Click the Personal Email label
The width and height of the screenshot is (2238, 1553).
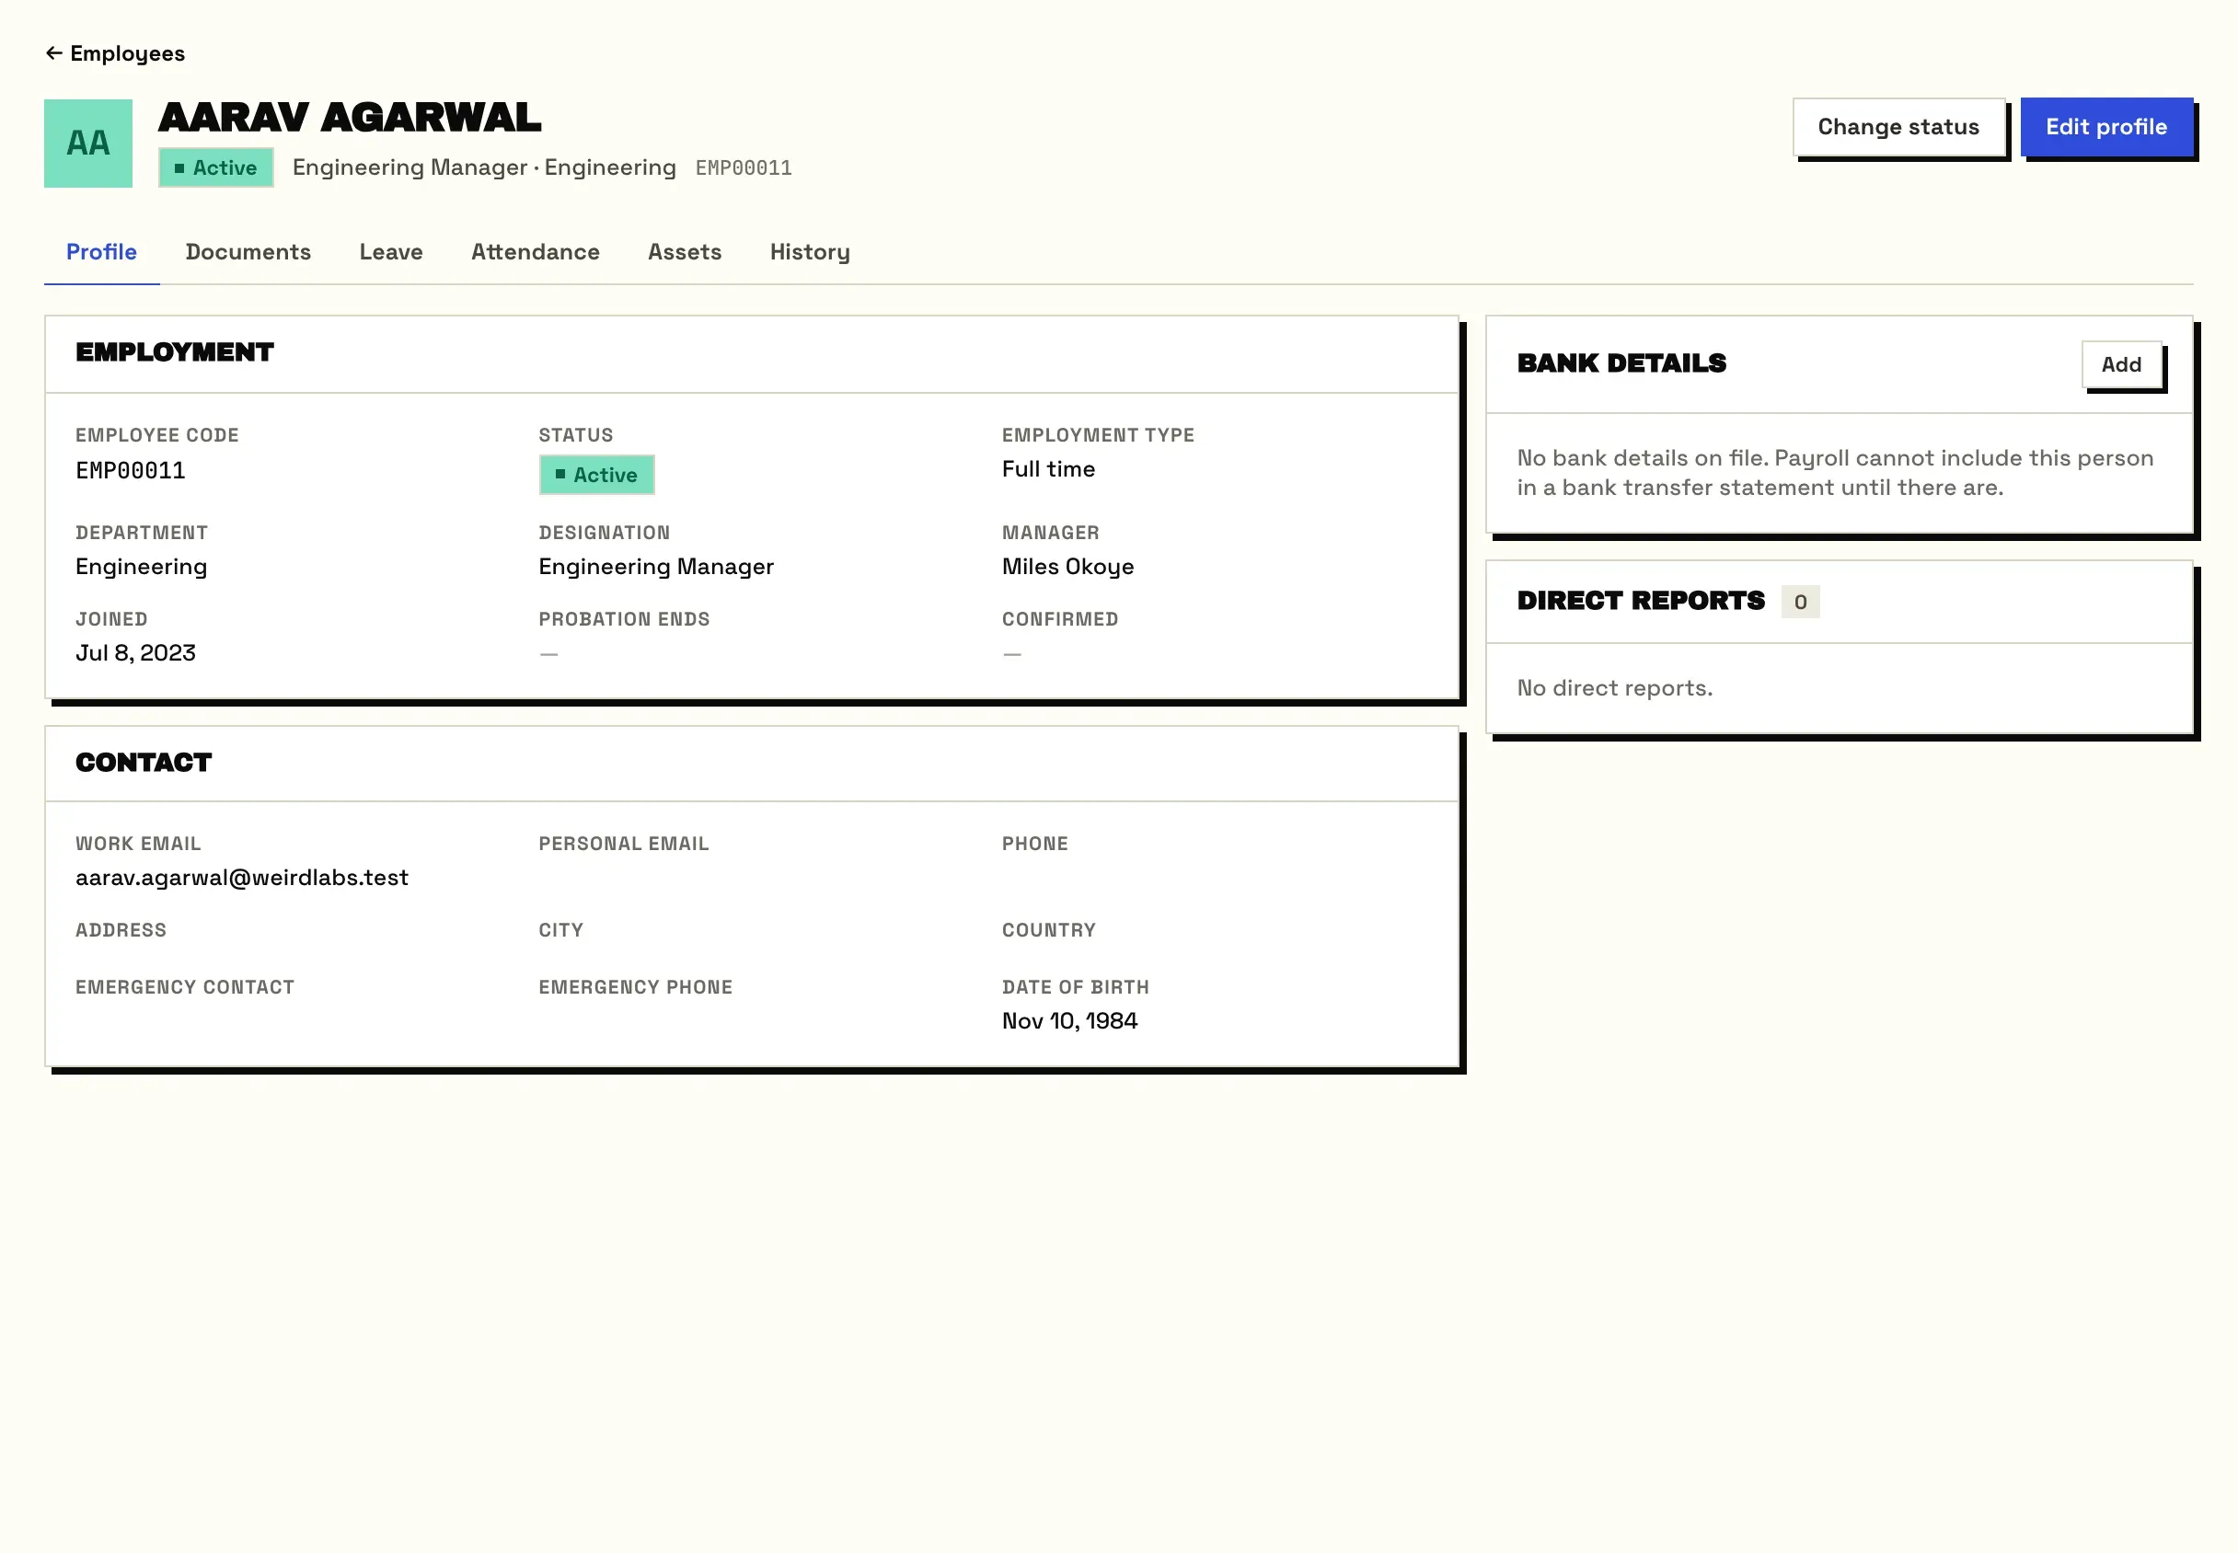tap(624, 845)
